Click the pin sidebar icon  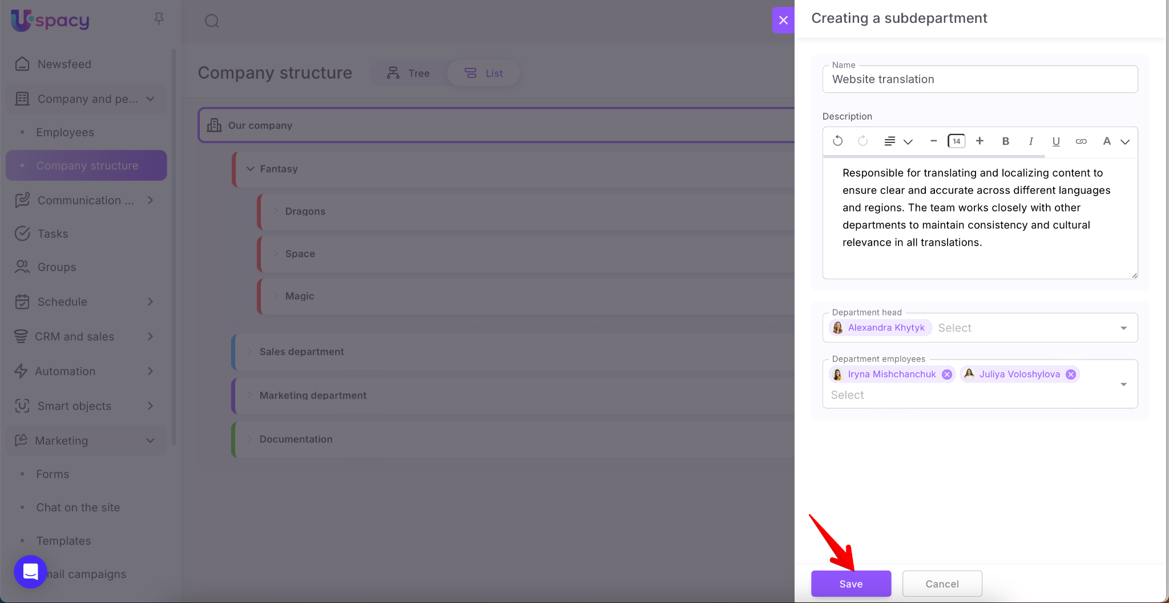point(159,19)
